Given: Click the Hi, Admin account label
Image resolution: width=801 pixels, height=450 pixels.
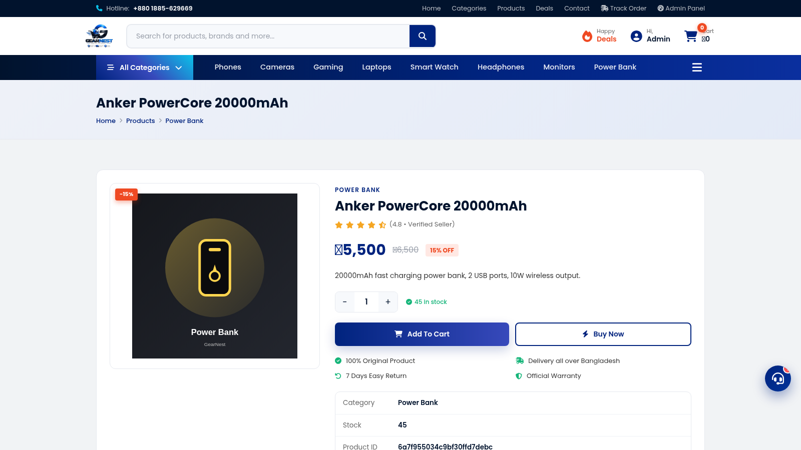Looking at the screenshot, I should click(658, 36).
